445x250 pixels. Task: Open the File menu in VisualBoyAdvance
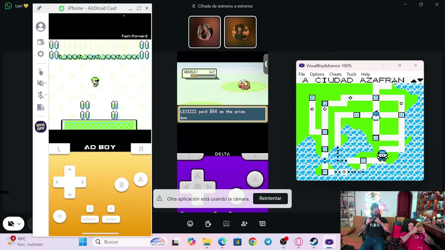[x=302, y=74]
